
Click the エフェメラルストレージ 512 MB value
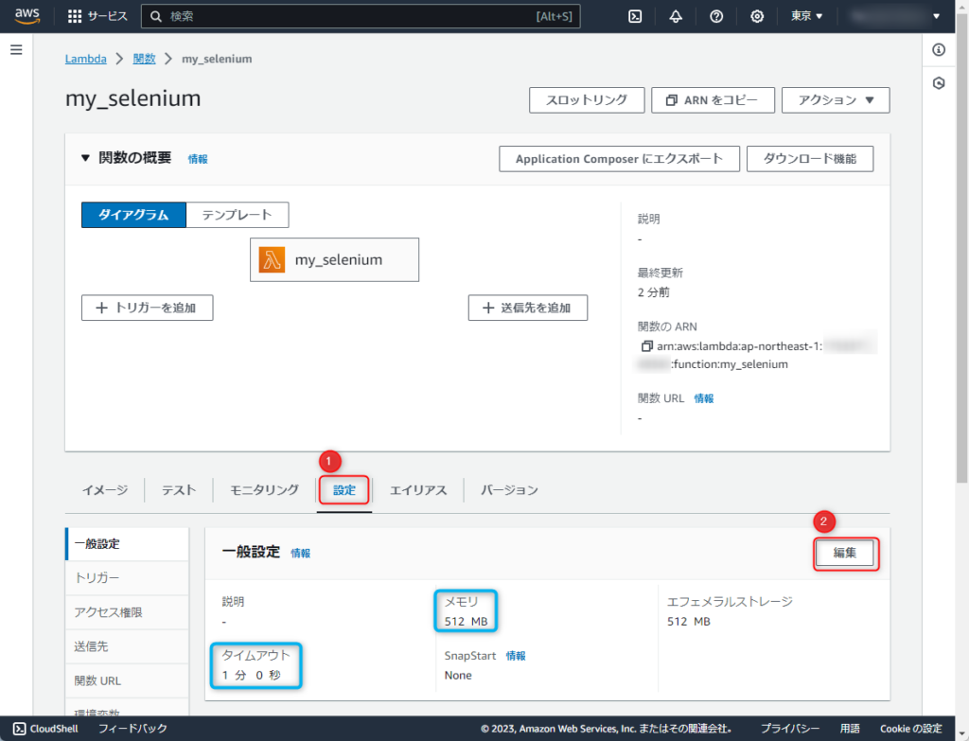click(689, 622)
